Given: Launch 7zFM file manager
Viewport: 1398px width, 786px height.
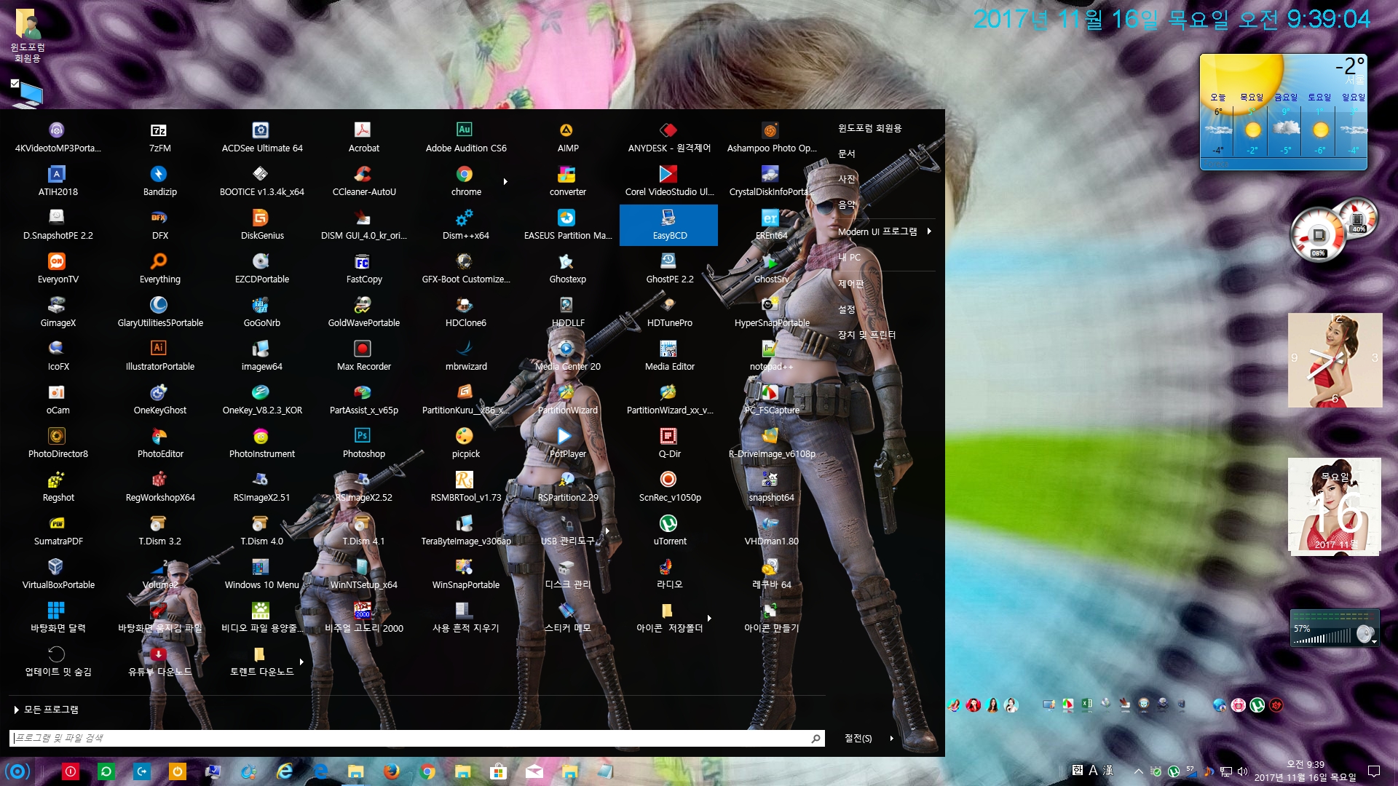Looking at the screenshot, I should (x=159, y=138).
